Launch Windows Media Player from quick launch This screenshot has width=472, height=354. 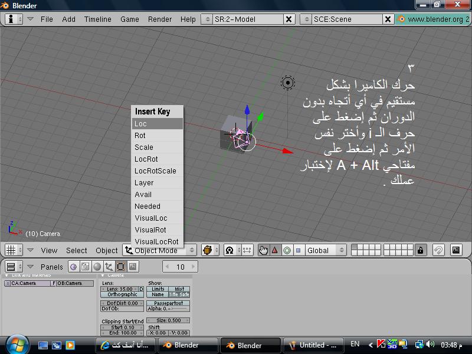70,345
